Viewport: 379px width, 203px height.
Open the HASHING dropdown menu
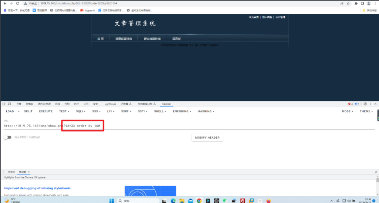coord(206,111)
